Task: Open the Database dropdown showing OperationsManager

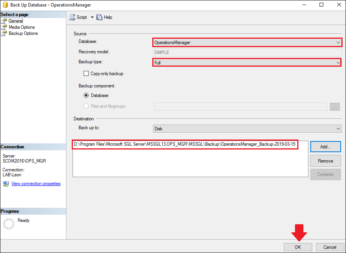Action: tap(247, 42)
